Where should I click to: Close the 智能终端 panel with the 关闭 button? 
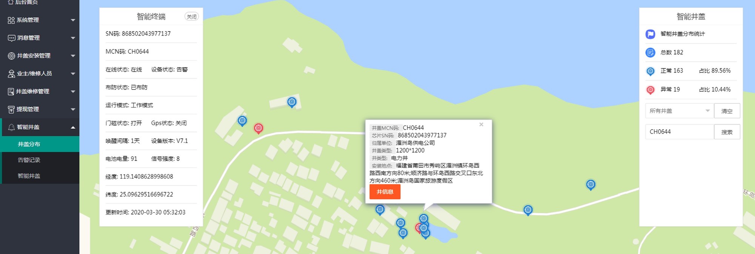[191, 17]
